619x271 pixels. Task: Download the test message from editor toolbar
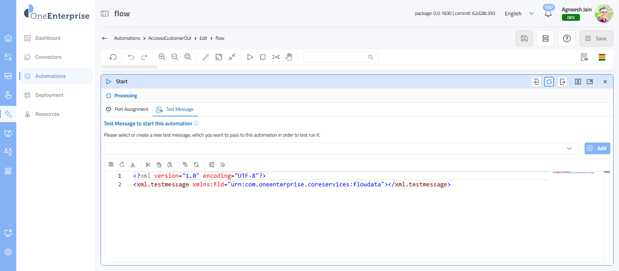[133, 165]
